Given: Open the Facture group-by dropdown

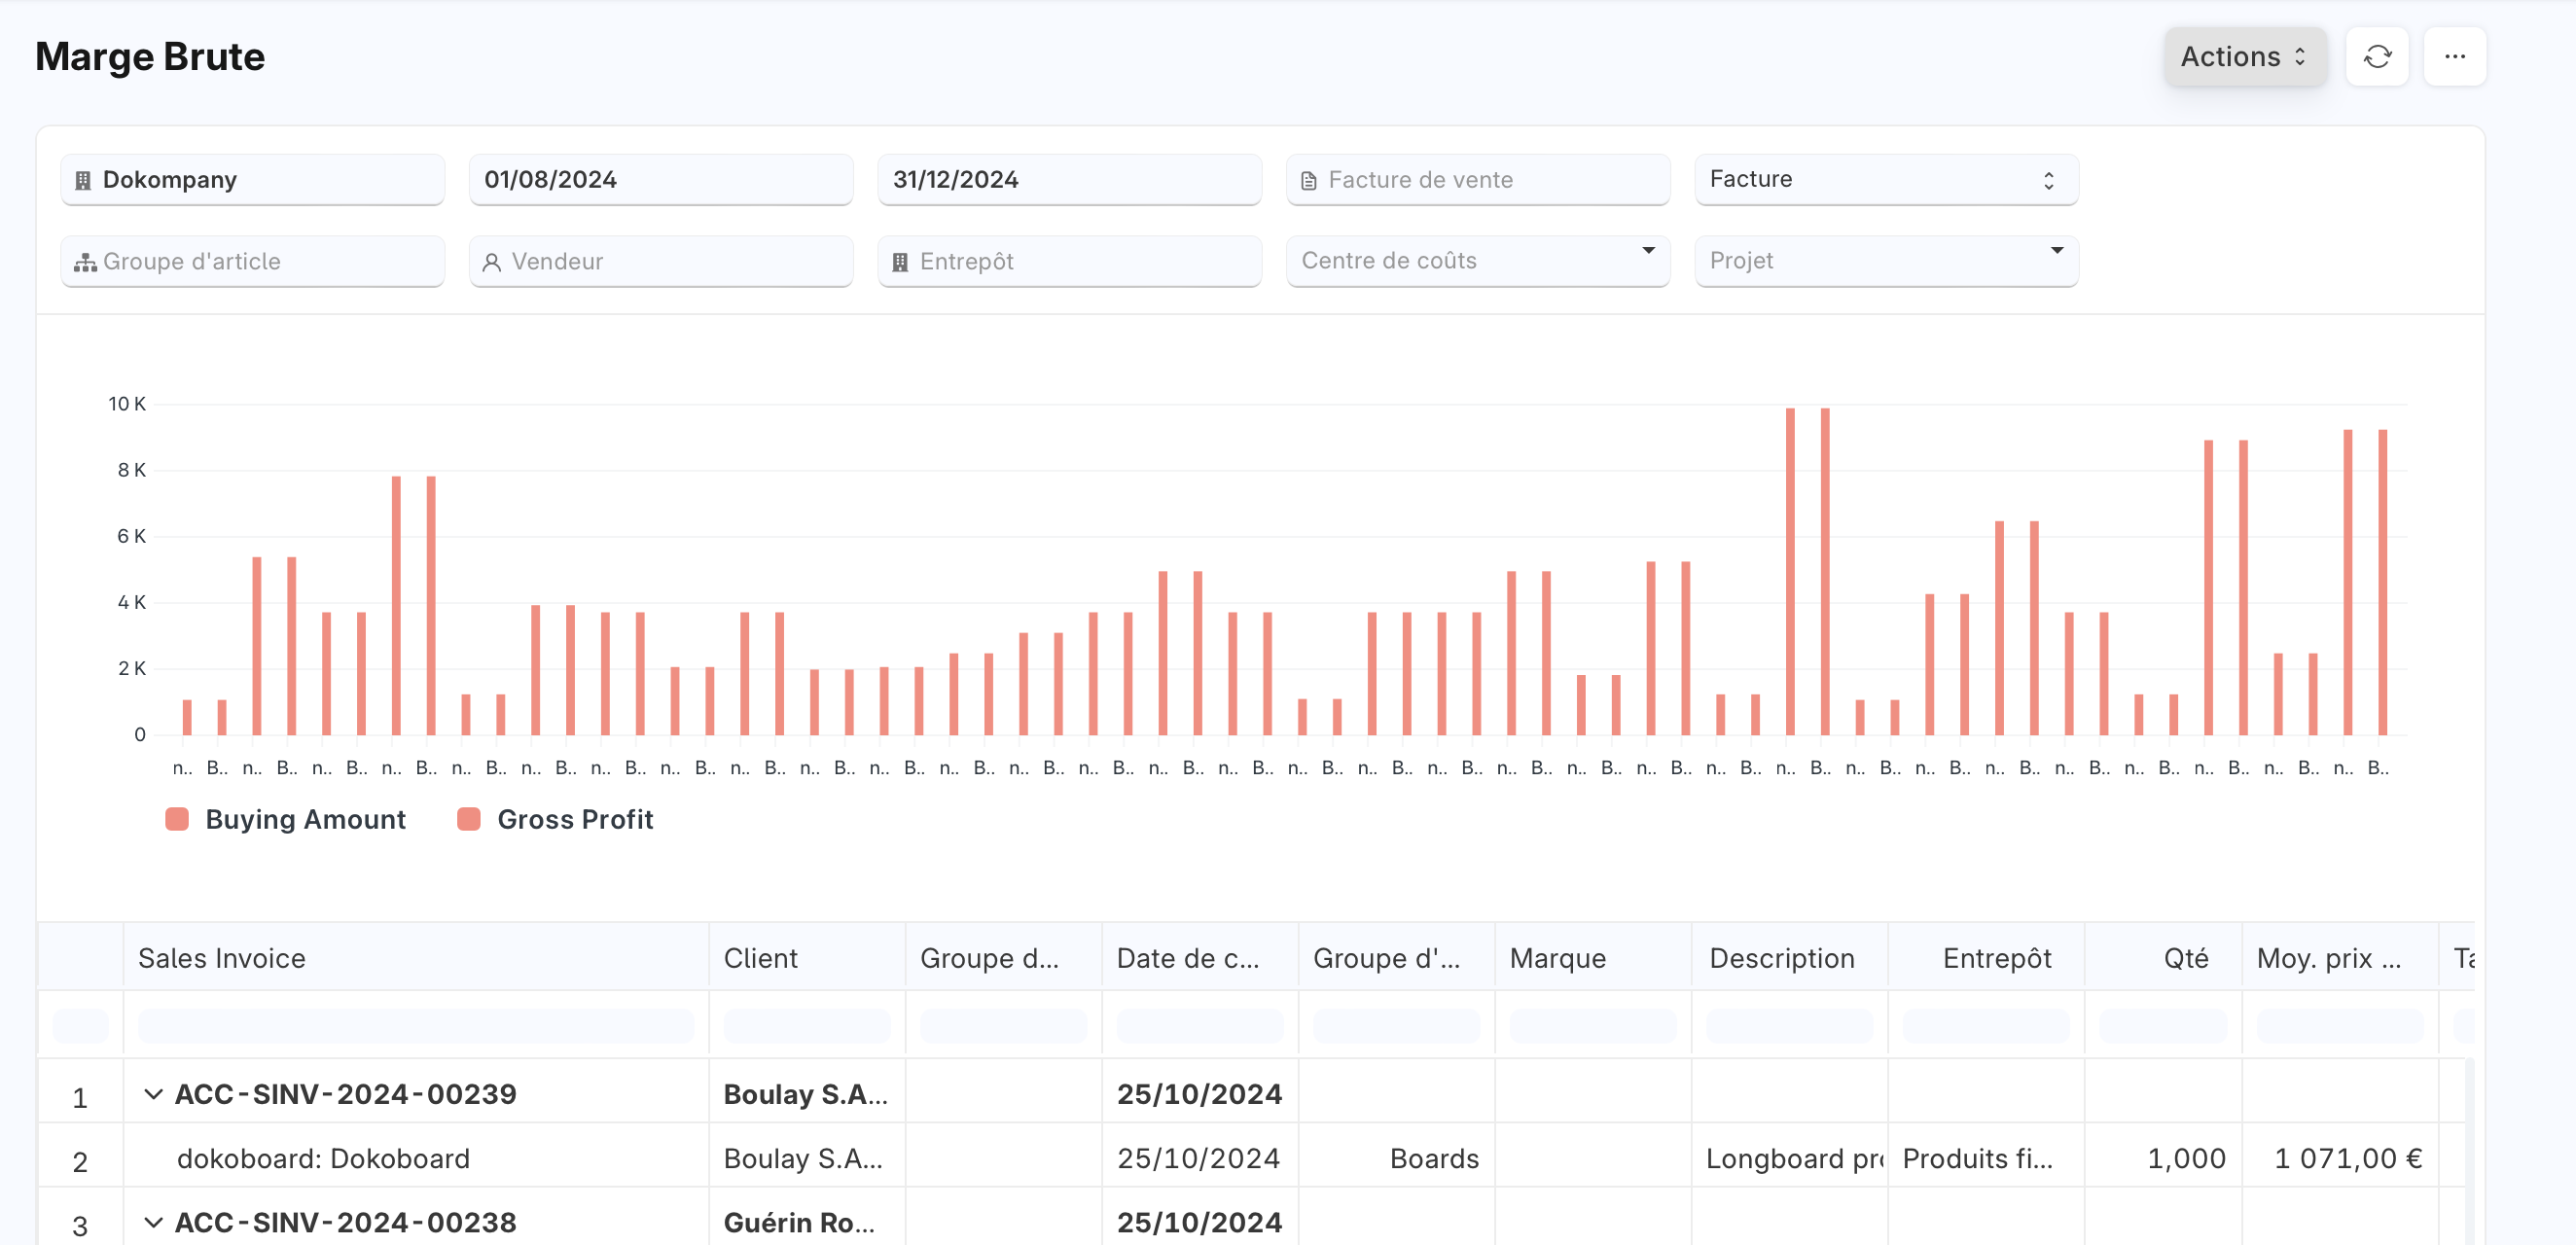Looking at the screenshot, I should click(1886, 180).
